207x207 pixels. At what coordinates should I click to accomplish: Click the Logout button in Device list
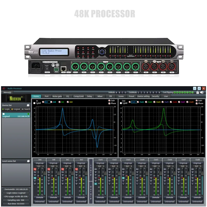tap(15, 109)
